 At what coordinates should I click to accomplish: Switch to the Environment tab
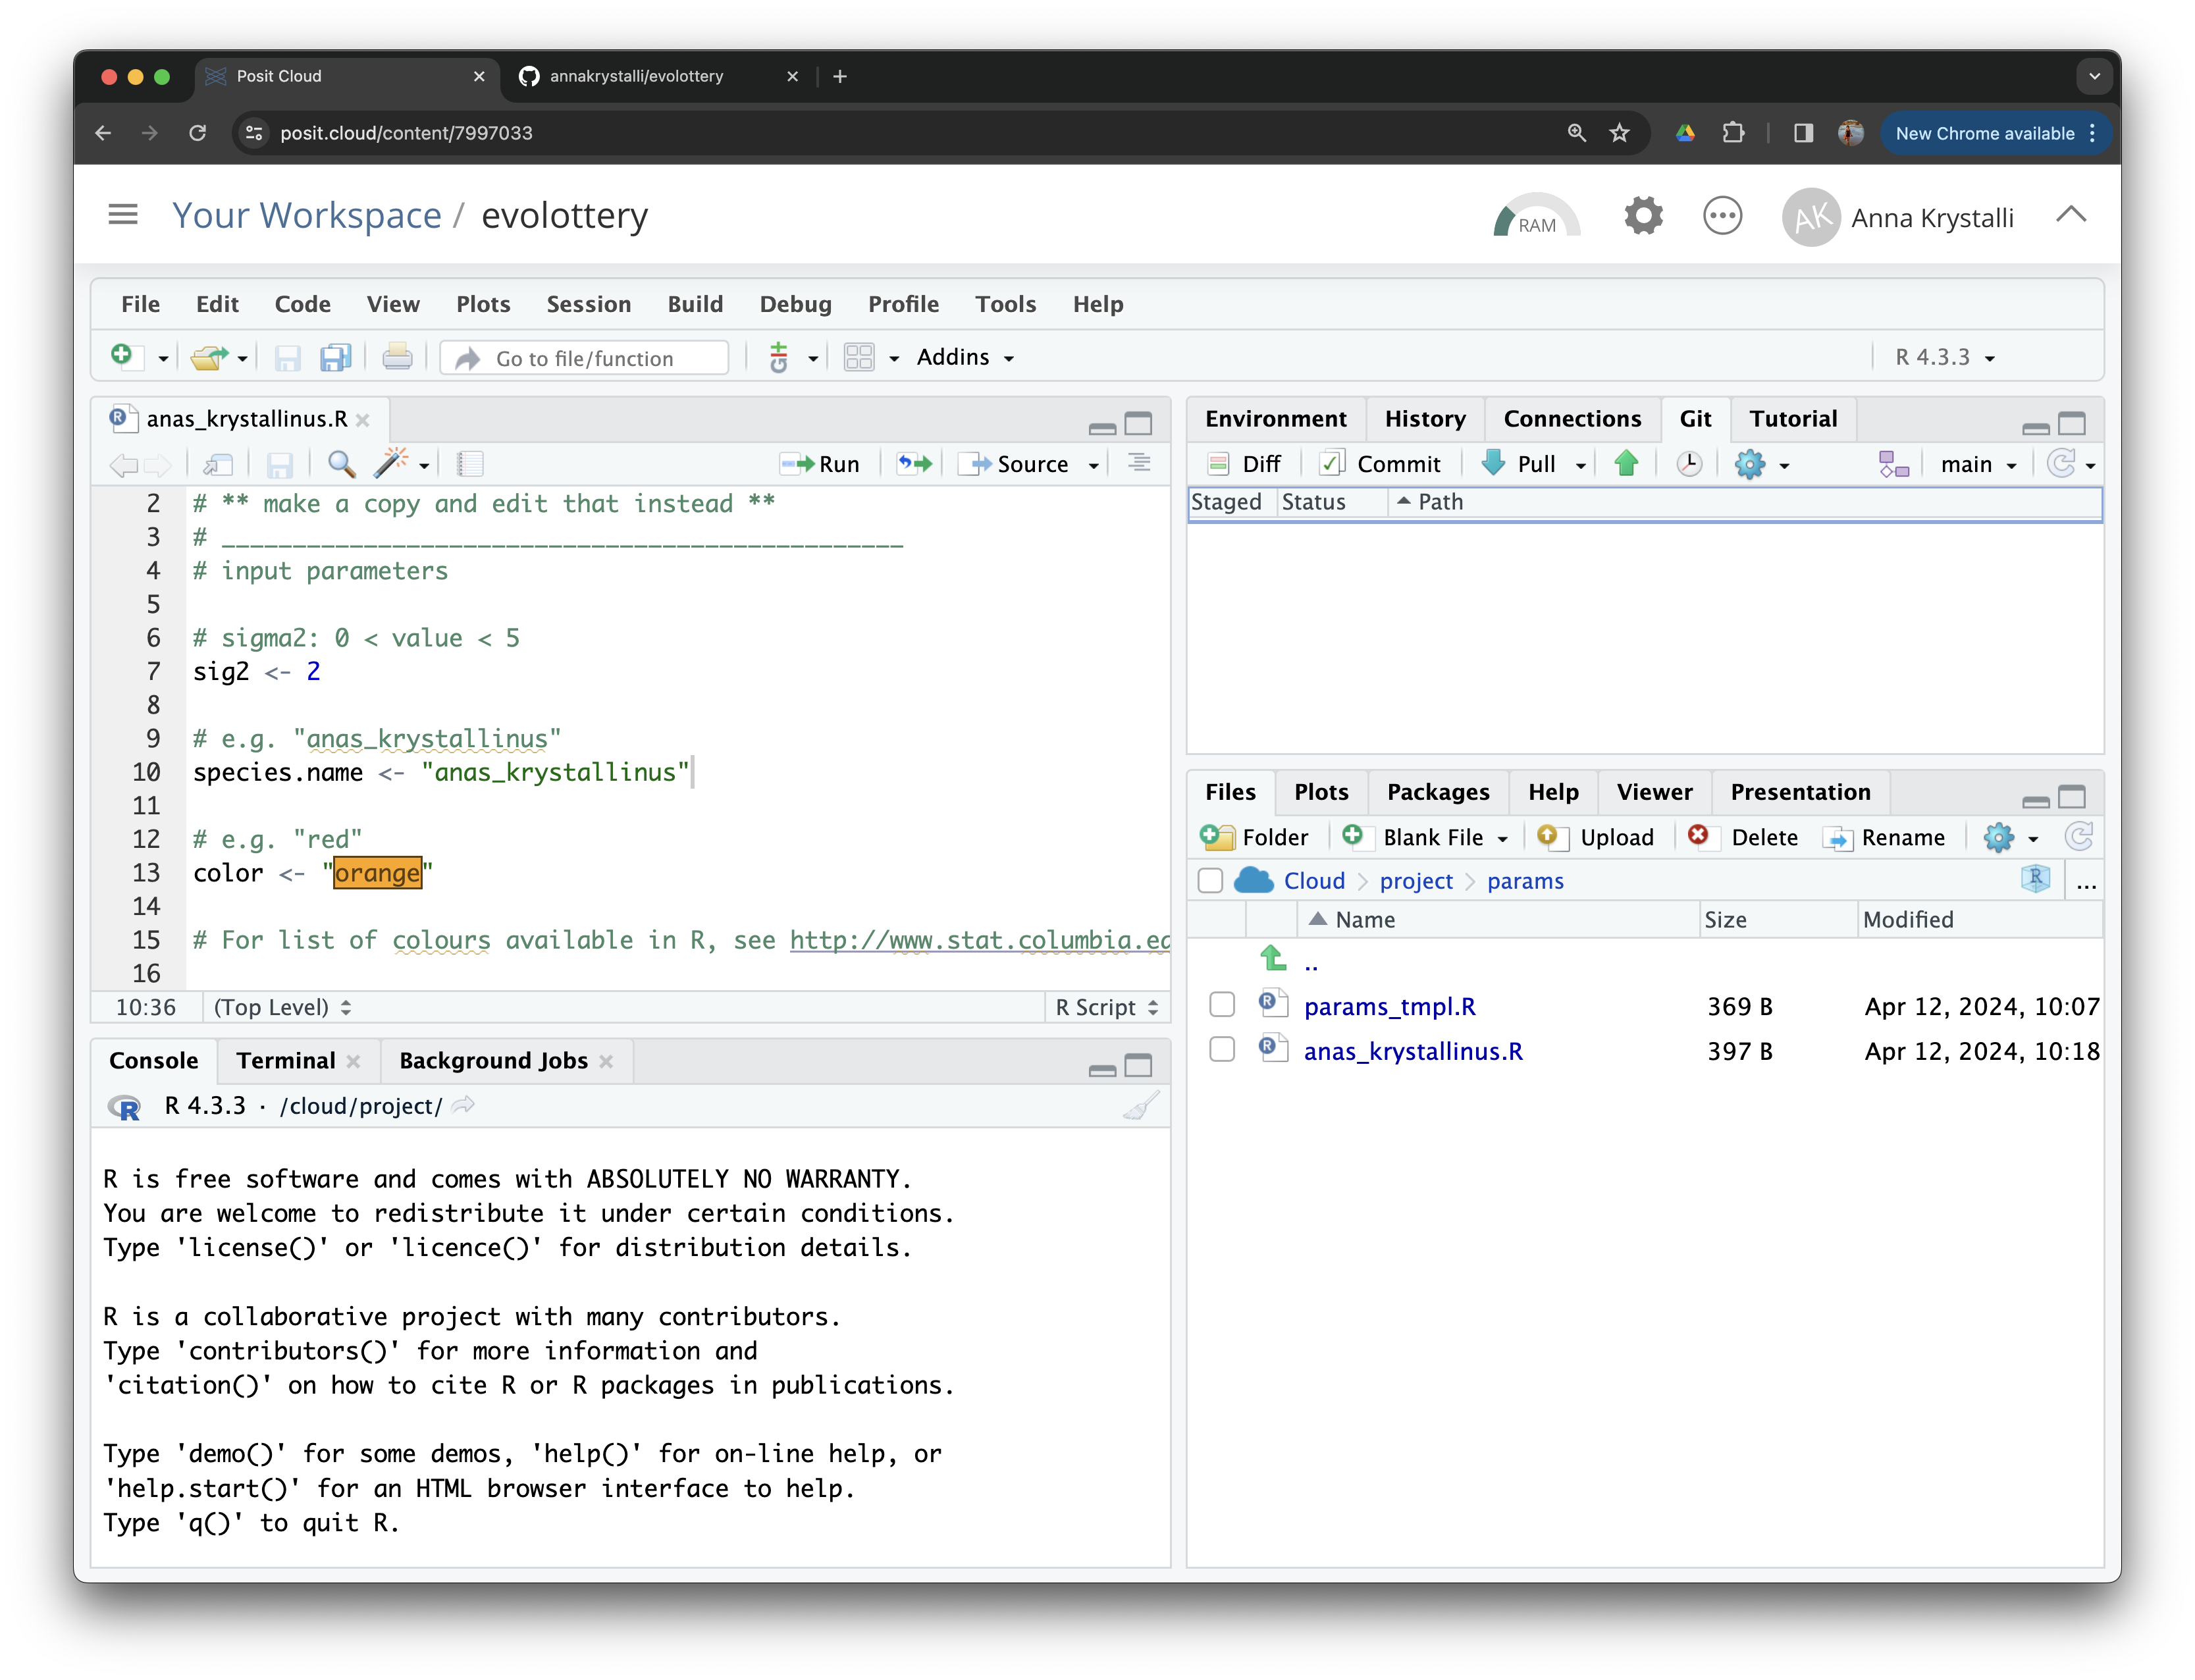(1275, 418)
